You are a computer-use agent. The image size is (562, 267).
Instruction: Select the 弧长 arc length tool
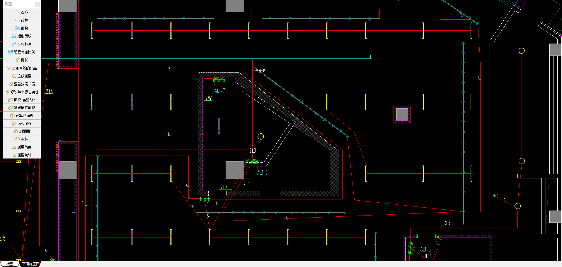[22, 60]
